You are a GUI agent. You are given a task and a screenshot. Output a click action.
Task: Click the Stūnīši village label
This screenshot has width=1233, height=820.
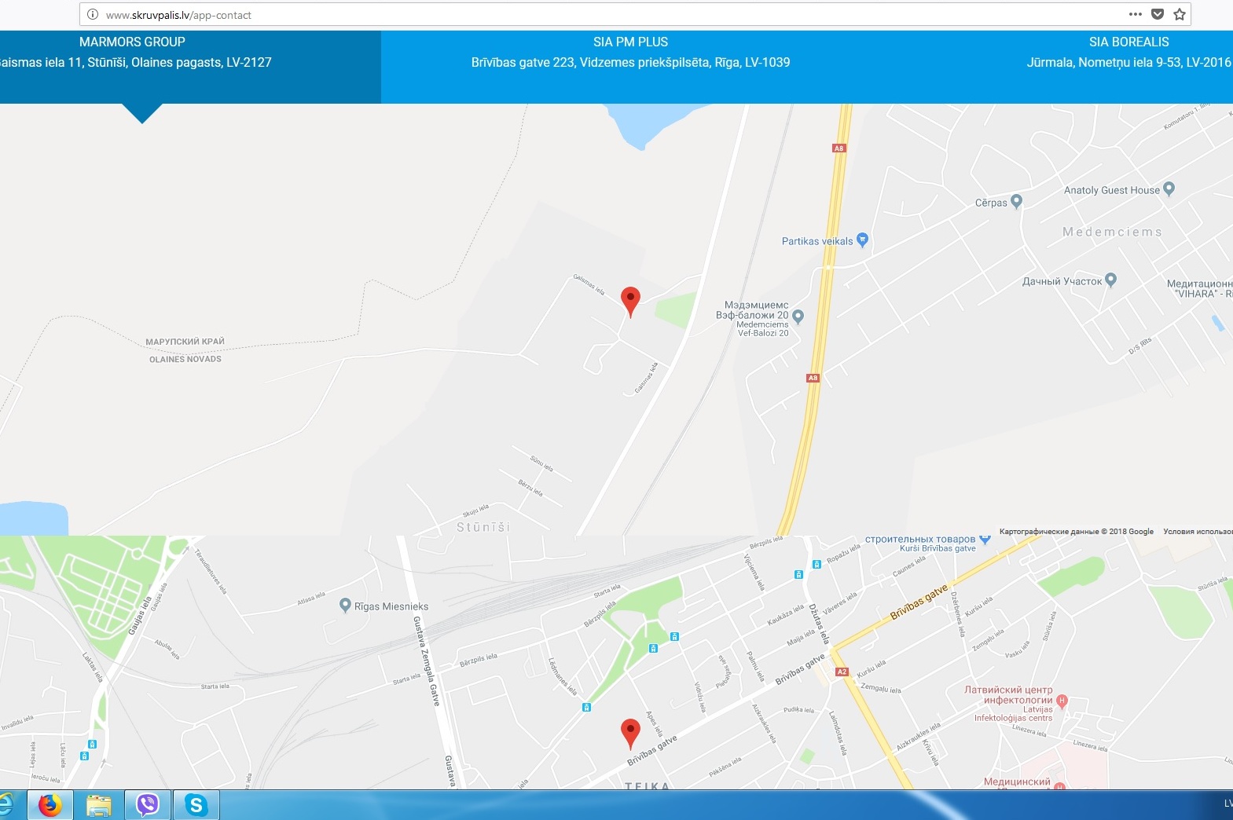click(483, 527)
